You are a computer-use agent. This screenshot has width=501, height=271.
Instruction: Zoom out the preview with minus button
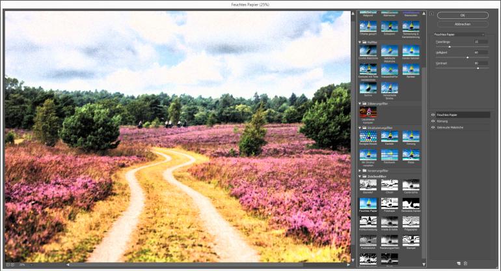[x=8, y=265]
